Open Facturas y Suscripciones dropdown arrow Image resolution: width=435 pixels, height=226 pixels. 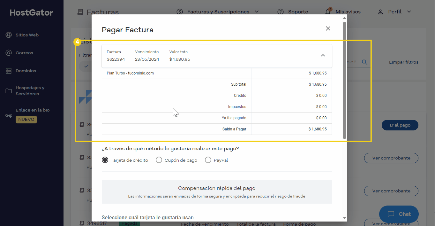(257, 12)
